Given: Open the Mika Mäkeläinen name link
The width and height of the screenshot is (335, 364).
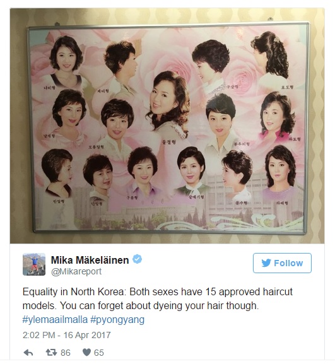Looking at the screenshot, I should (90, 260).
